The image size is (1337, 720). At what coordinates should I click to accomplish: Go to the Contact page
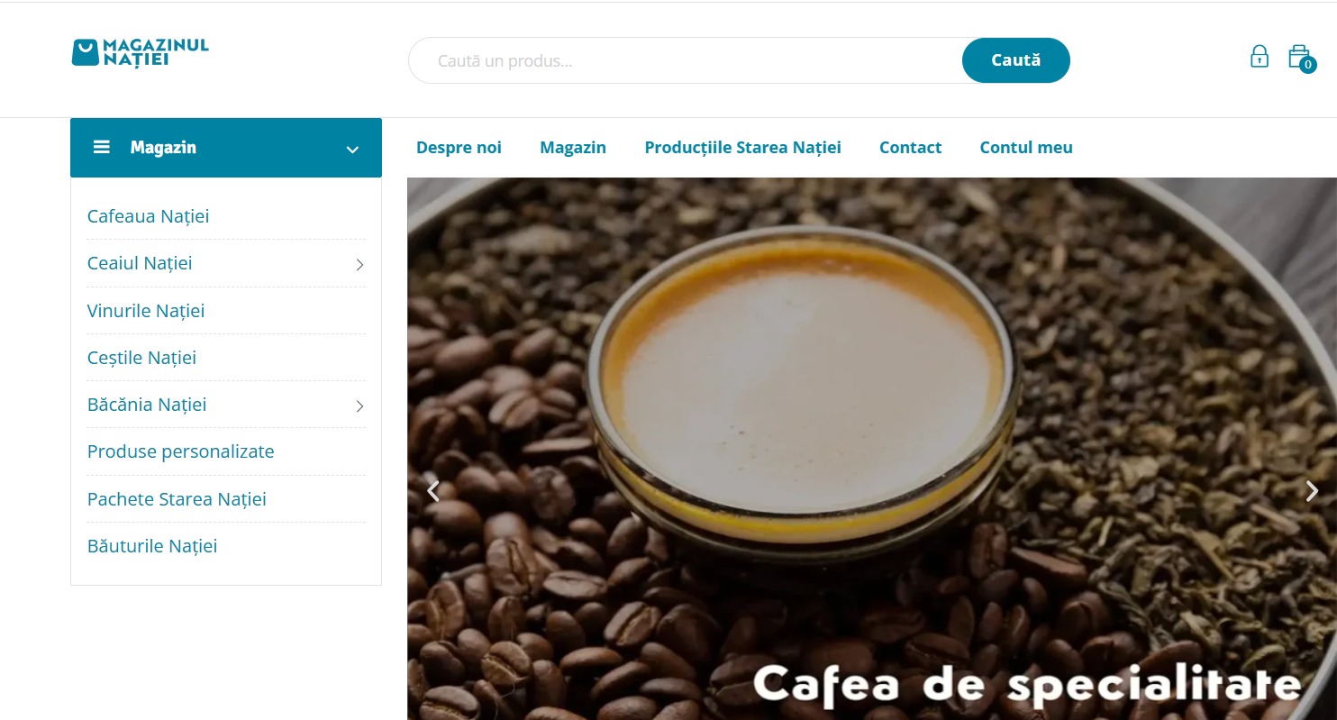point(910,148)
